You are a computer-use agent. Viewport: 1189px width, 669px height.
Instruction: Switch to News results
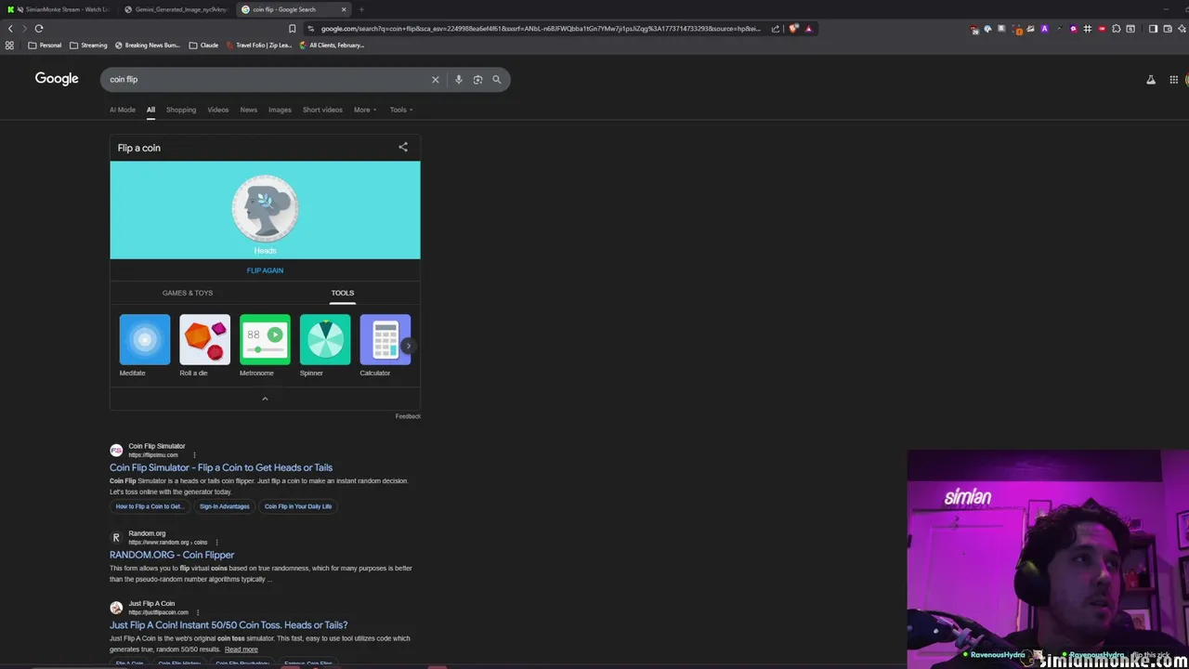point(249,110)
